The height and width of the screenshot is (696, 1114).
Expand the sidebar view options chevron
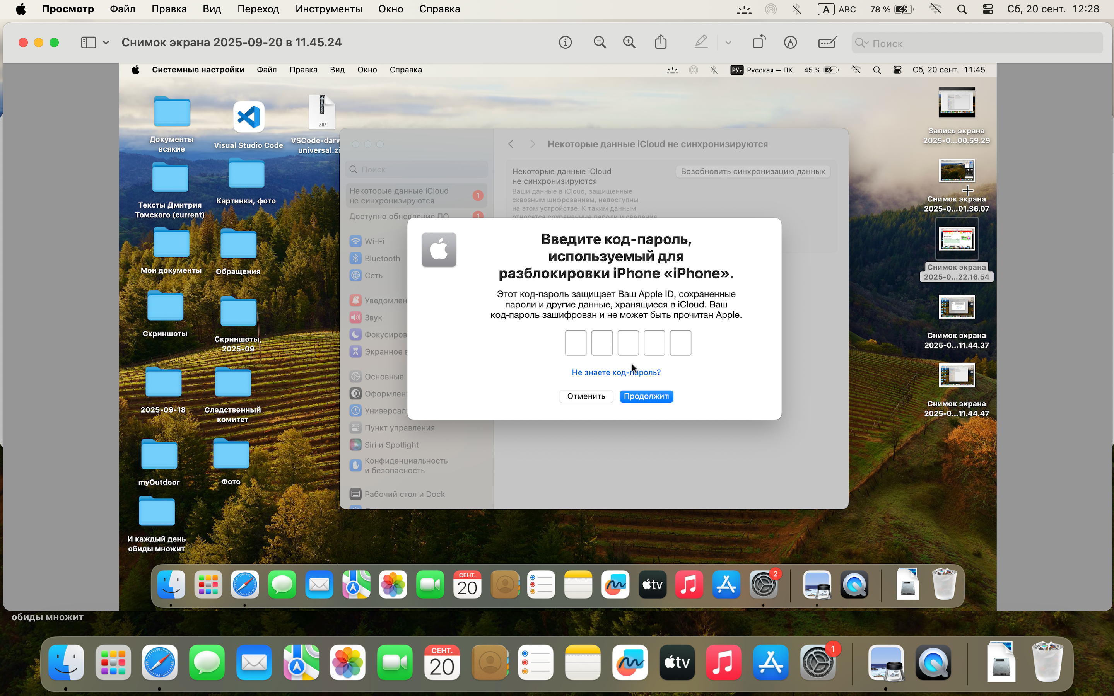[x=106, y=43]
